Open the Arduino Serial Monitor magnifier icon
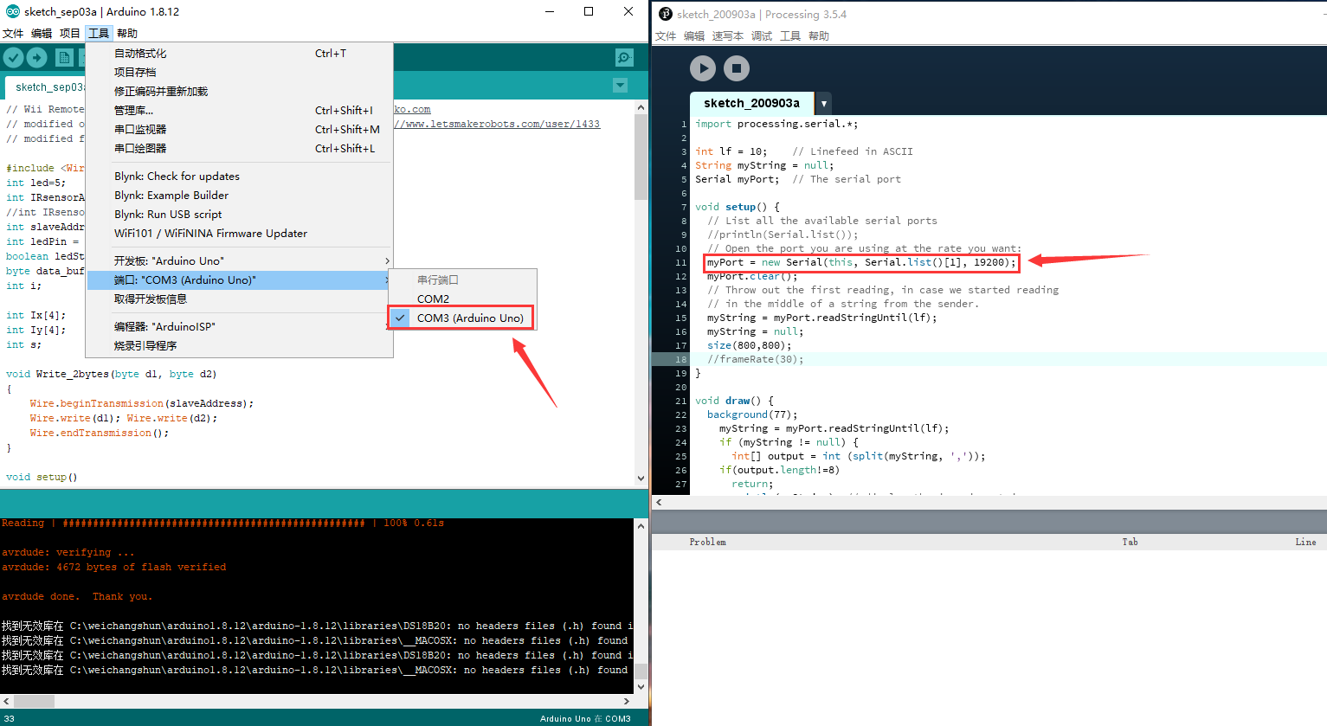The image size is (1327, 726). (624, 57)
